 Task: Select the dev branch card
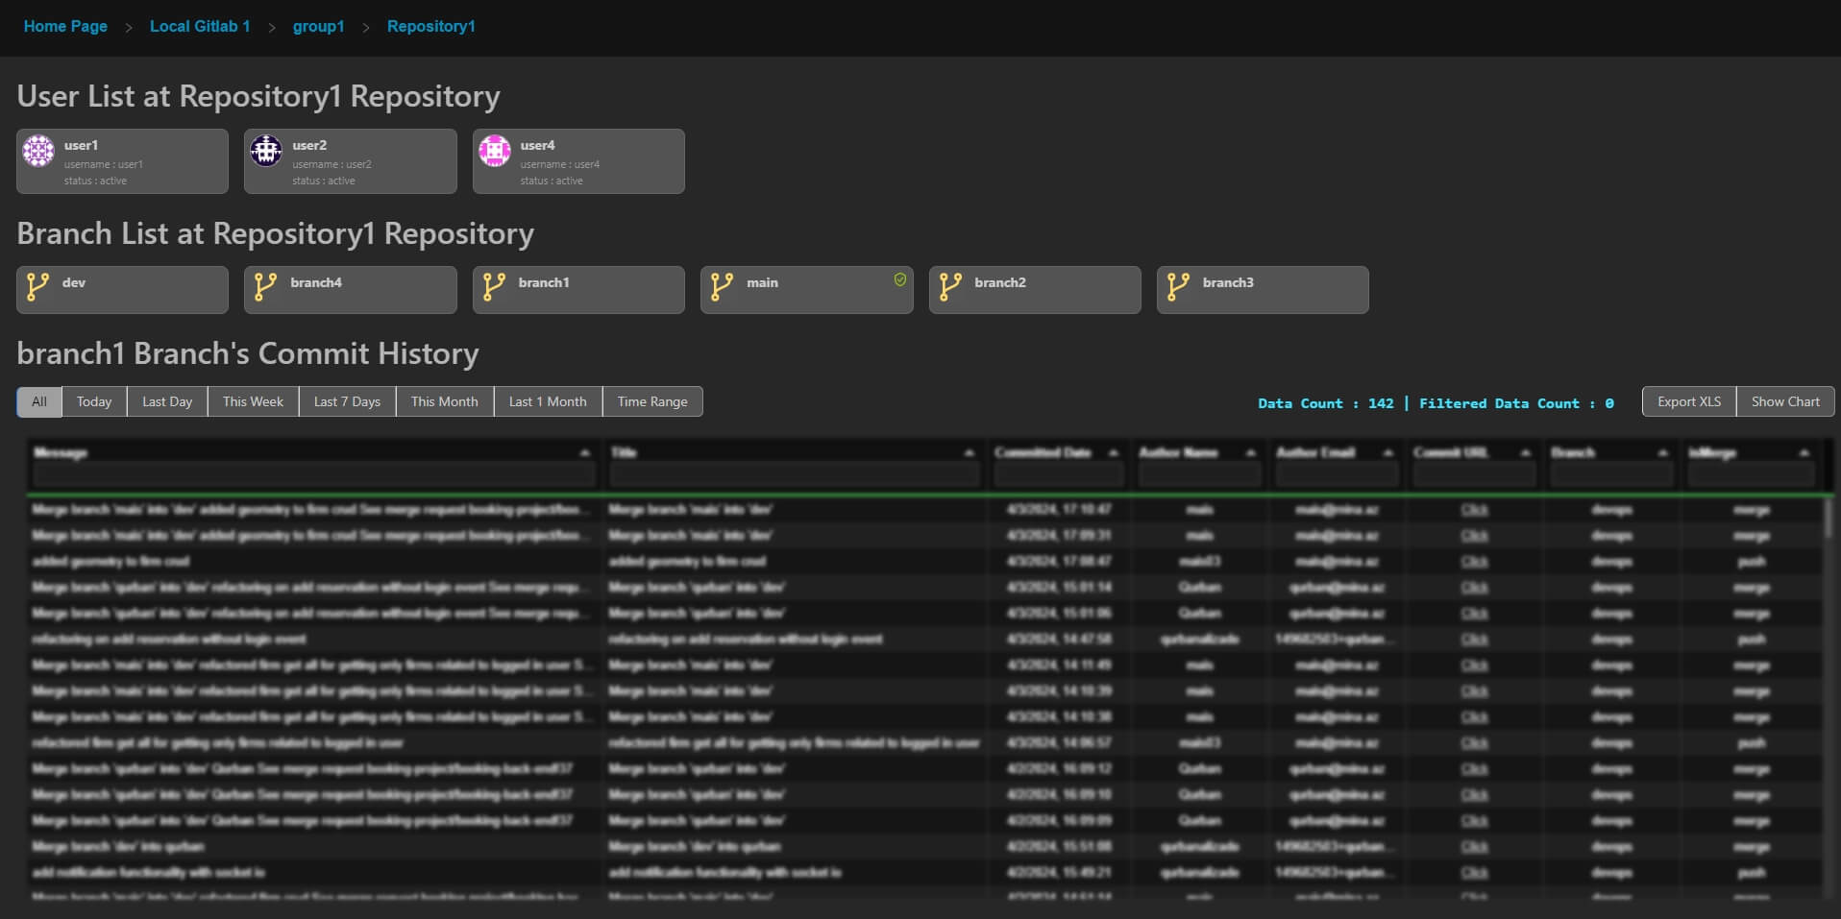click(122, 290)
